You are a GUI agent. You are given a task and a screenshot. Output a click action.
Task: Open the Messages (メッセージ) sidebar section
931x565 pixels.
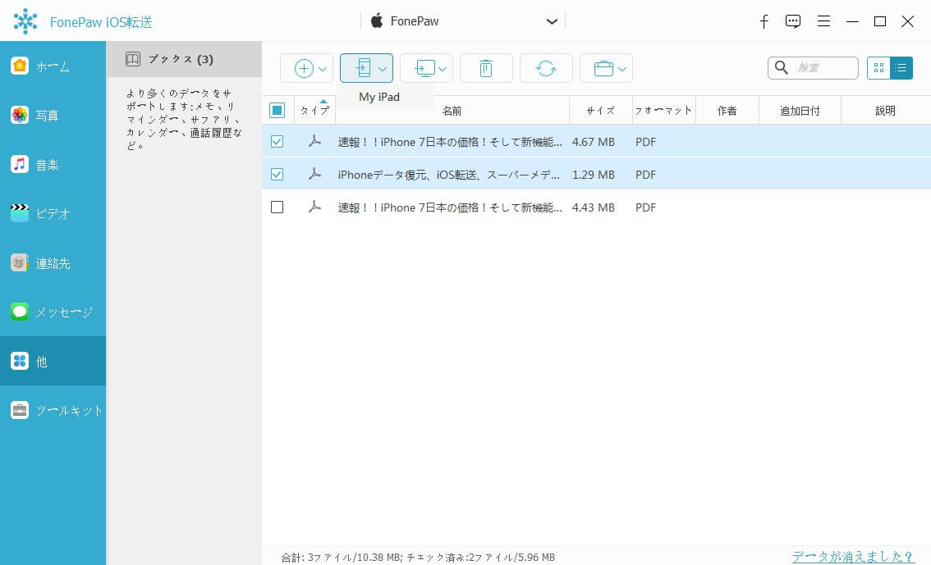53,312
